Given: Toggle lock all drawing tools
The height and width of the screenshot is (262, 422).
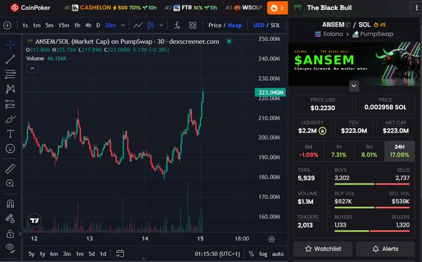Looking at the screenshot, I should click(10, 234).
